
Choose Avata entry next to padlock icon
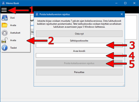(x=16, y=40)
